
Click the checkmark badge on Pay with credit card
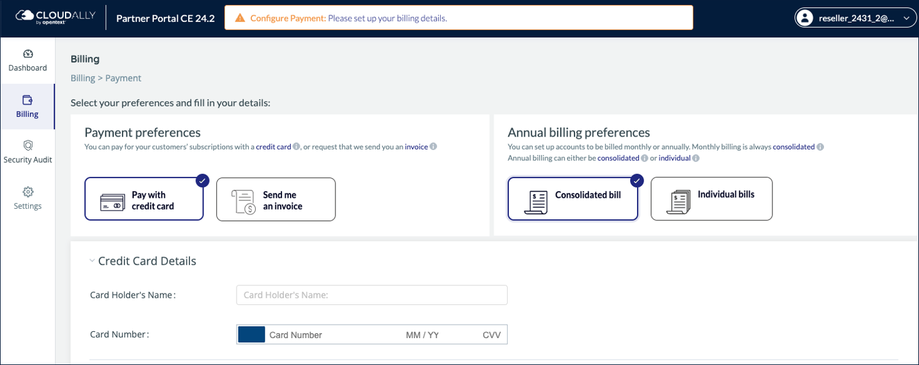tap(202, 181)
